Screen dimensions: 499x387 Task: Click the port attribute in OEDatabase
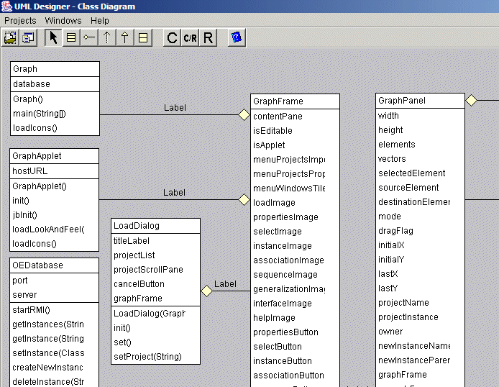coord(19,281)
